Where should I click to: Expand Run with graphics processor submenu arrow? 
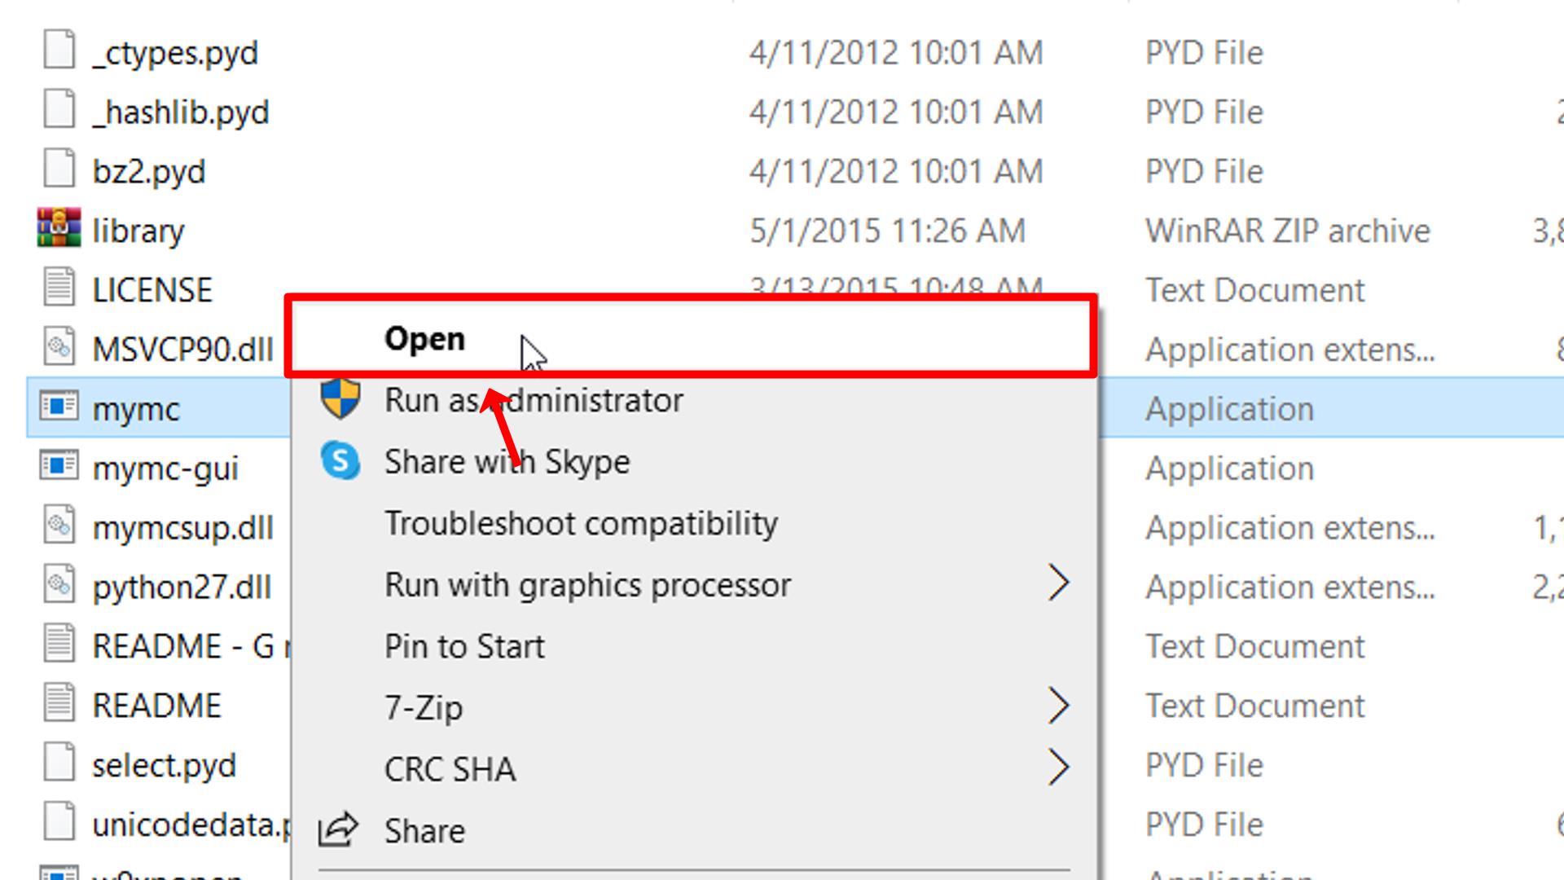pos(1057,583)
